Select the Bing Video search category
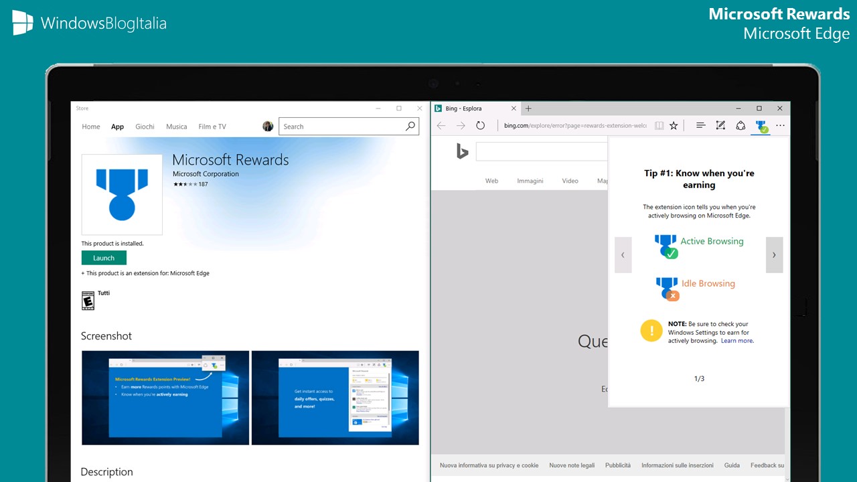 coord(570,181)
